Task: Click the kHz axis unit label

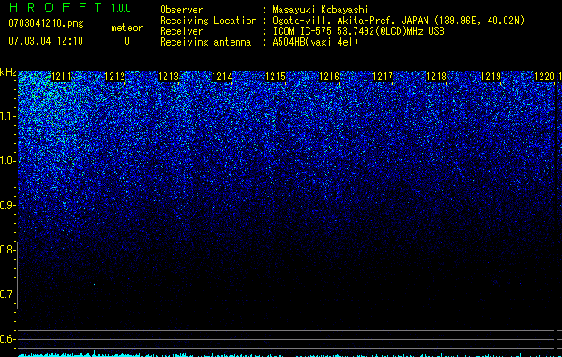Action: pyautogui.click(x=8, y=72)
